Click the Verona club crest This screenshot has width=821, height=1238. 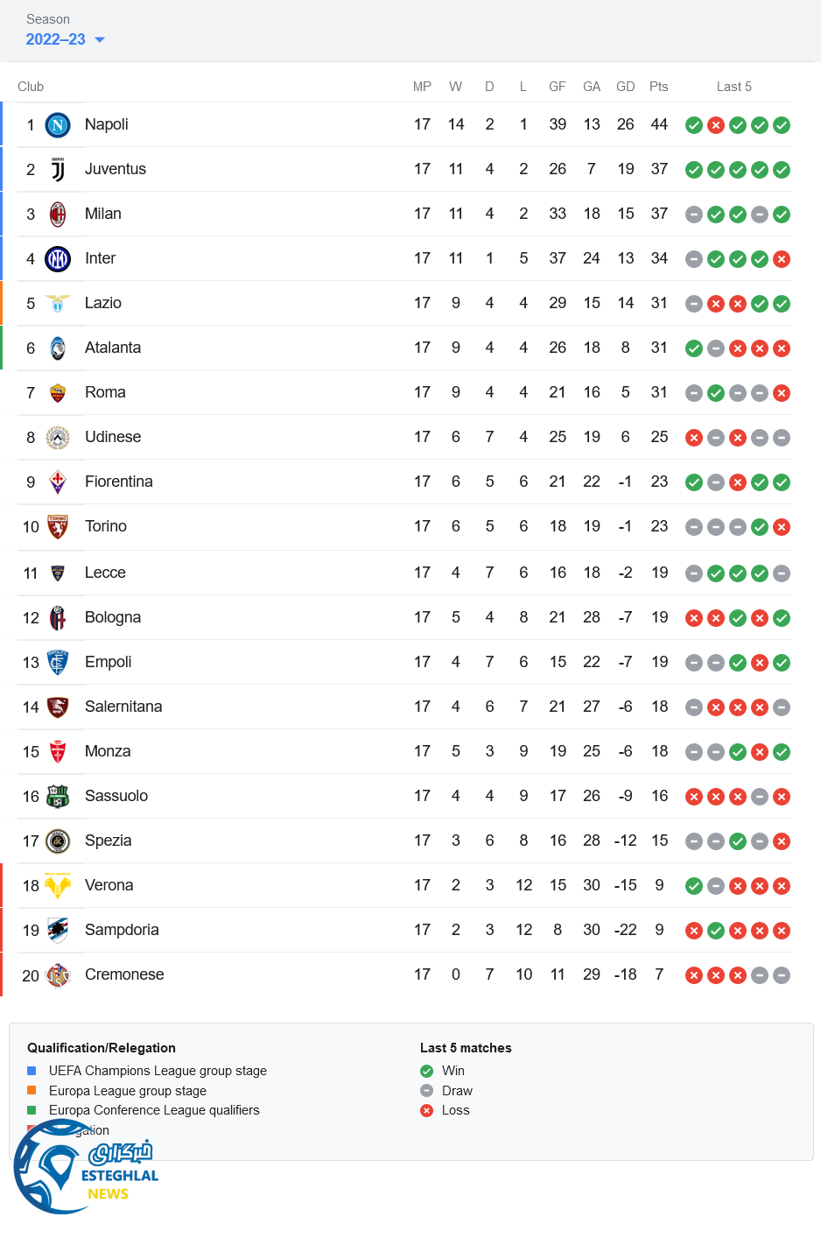click(58, 886)
